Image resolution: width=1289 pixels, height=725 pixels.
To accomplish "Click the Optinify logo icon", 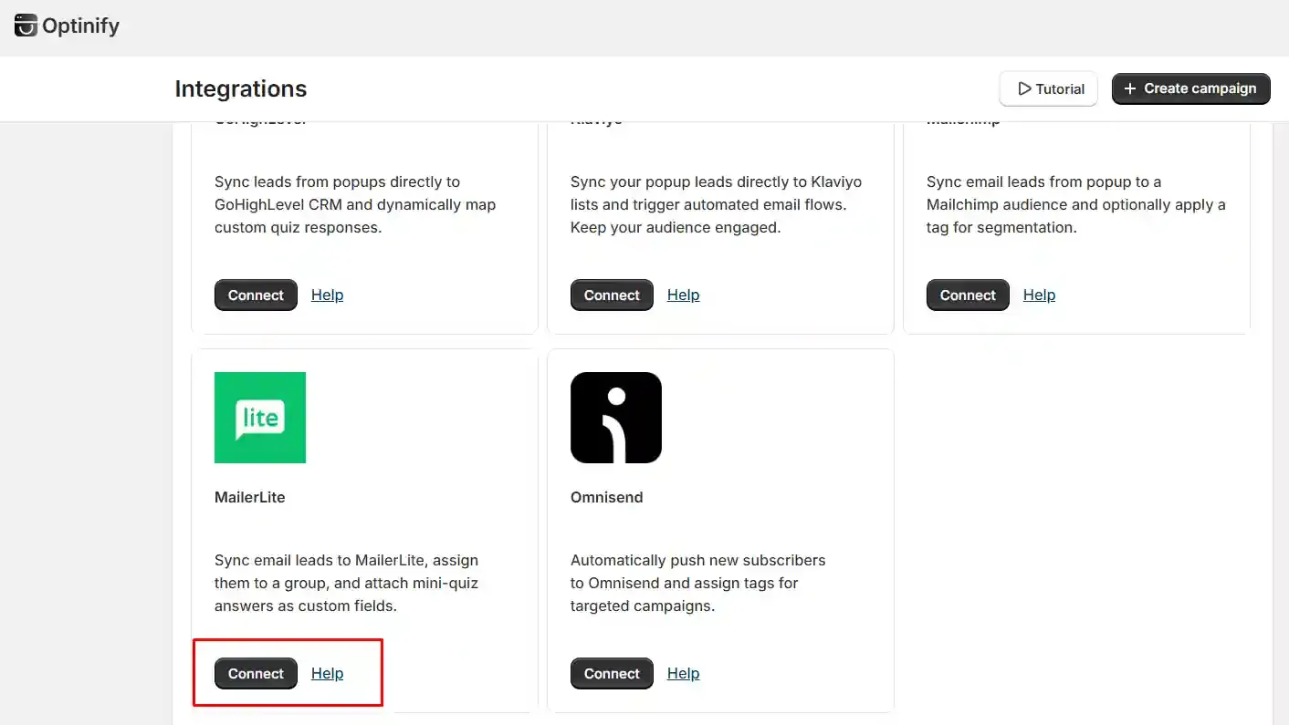I will tap(26, 26).
